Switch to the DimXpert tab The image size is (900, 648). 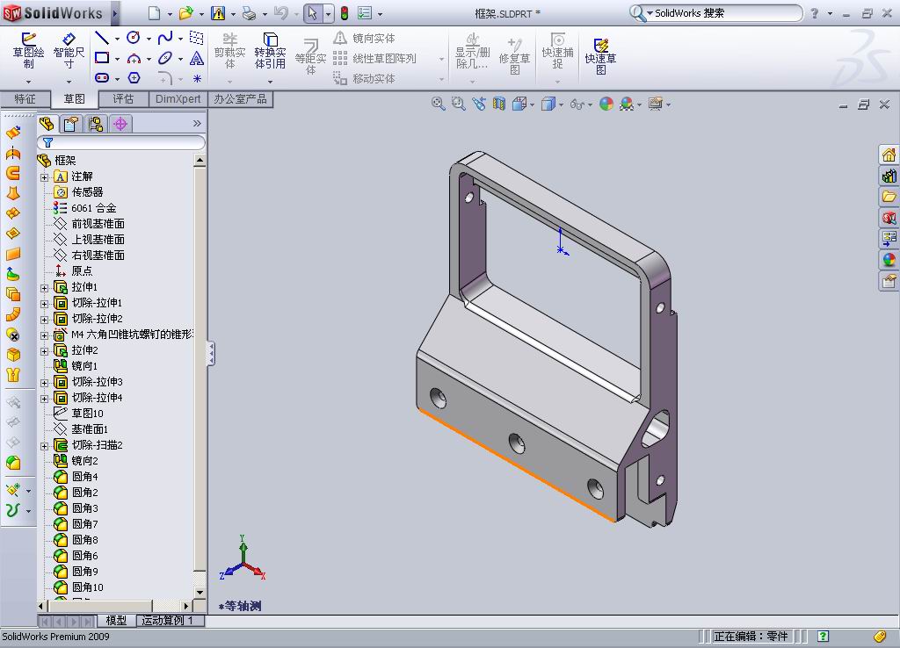pyautogui.click(x=178, y=99)
